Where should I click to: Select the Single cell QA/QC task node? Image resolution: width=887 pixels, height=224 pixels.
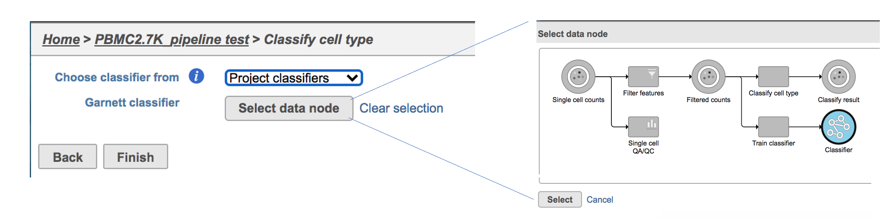(x=643, y=127)
